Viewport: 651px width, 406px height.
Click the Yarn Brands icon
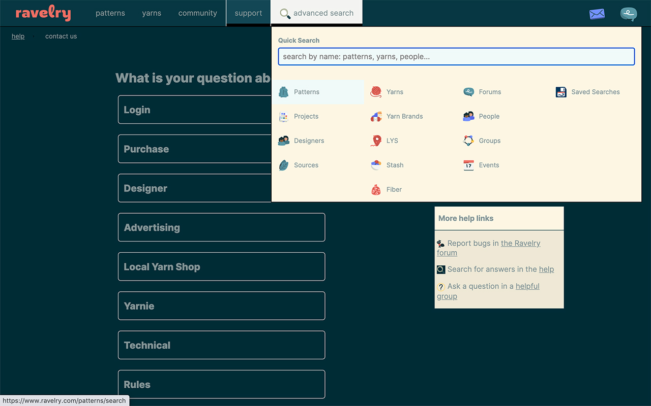376,116
